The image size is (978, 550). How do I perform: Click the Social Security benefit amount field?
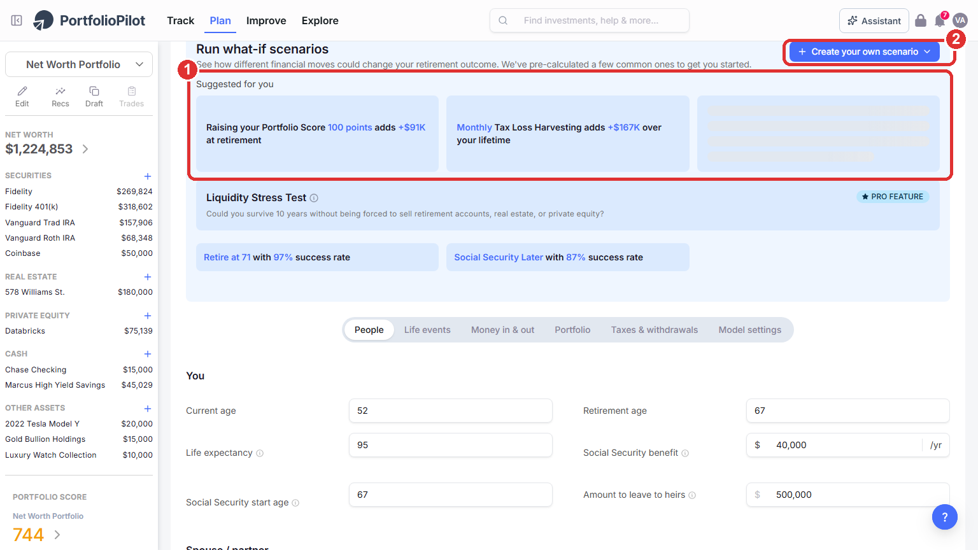coord(848,445)
